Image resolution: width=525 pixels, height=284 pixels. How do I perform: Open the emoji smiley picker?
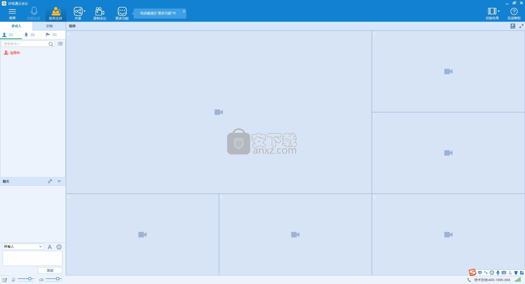59,247
